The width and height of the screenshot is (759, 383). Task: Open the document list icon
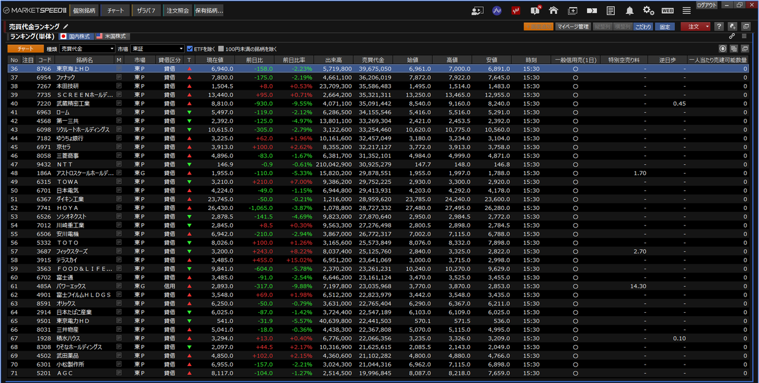[x=610, y=11]
